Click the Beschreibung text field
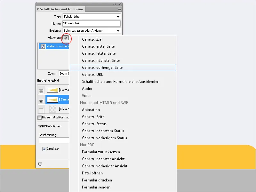The height and width of the screenshot is (192, 256). click(54, 140)
